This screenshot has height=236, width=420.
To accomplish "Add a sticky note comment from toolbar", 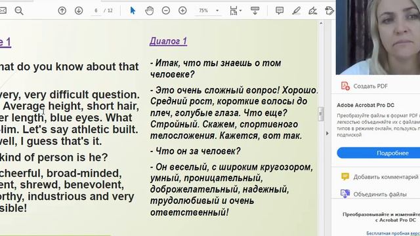I will point(280,10).
